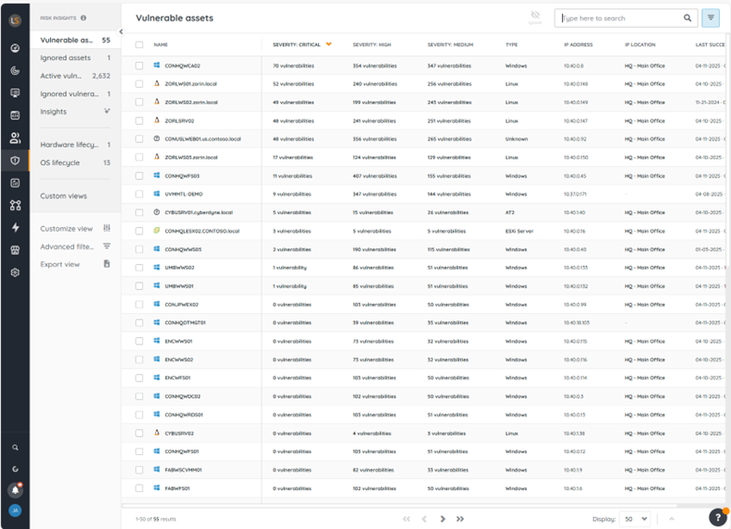Viewport: 731px width, 529px height.
Task: Open the notifications bell icon
Action: tap(15, 489)
